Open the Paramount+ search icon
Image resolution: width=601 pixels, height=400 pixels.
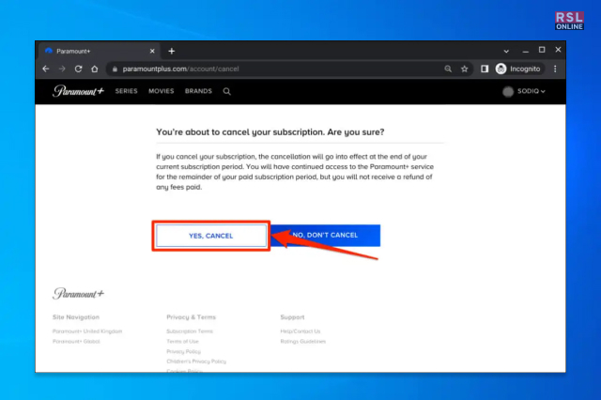227,91
